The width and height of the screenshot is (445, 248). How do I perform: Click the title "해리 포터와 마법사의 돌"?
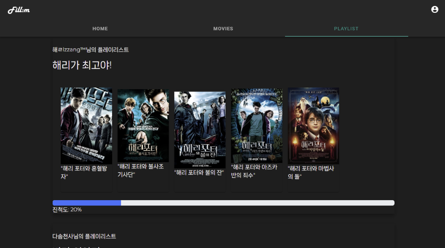point(311,172)
